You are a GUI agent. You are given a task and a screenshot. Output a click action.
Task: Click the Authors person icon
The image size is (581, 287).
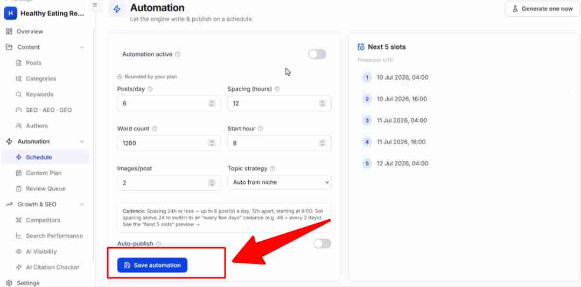19,126
